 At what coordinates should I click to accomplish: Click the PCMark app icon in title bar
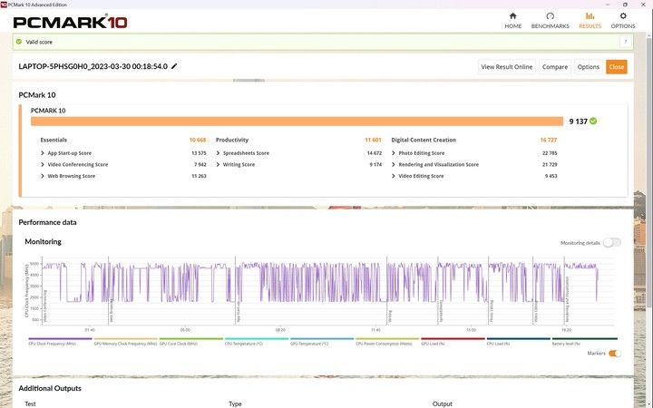[4, 5]
